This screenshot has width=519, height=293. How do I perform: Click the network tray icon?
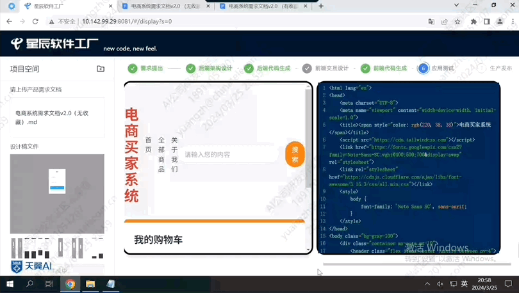click(x=453, y=284)
